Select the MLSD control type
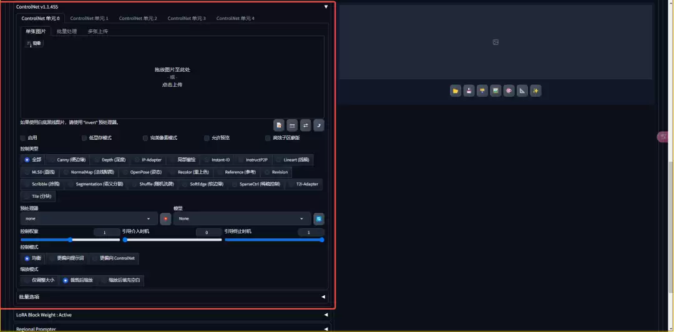 coord(39,172)
